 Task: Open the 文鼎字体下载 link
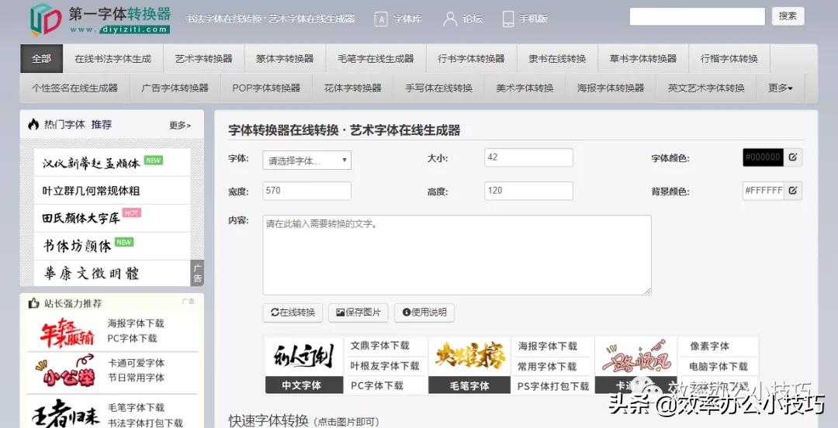pos(380,346)
